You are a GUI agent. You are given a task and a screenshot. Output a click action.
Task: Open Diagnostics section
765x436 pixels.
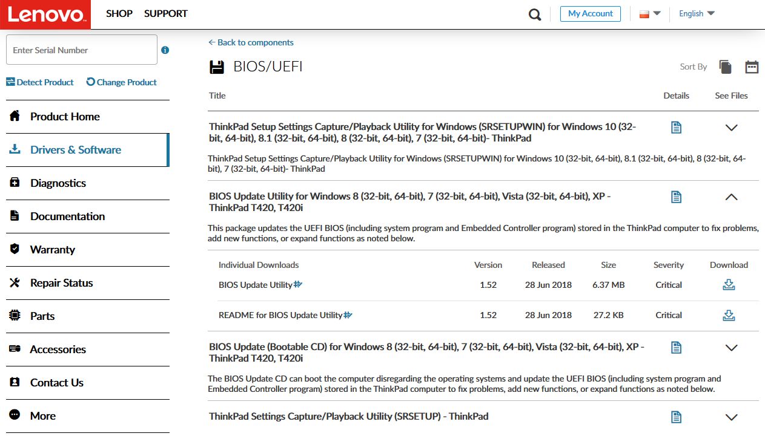coord(88,183)
